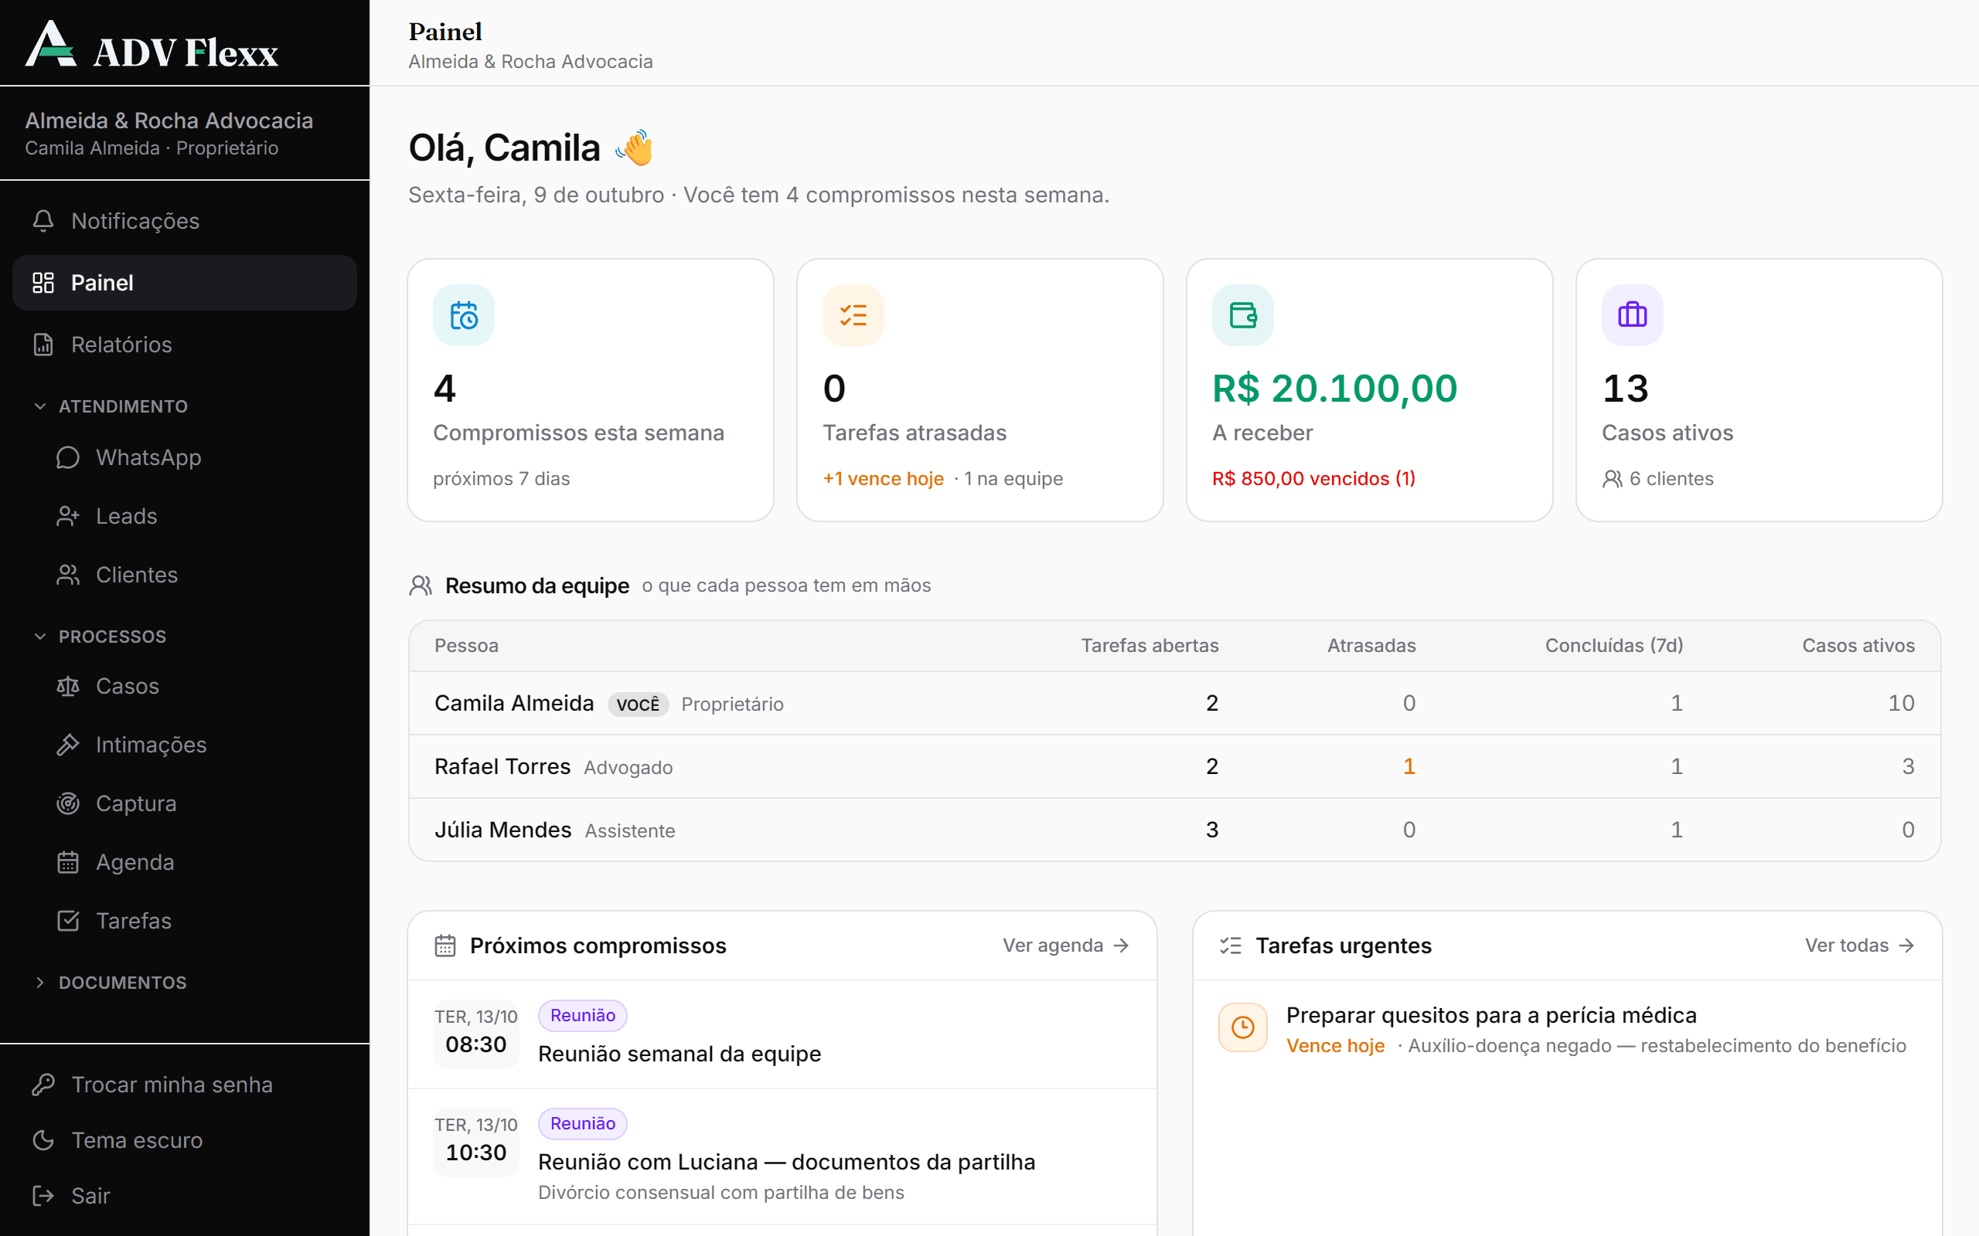The image size is (1979, 1236).
Task: Click the Sair logout icon
Action: 43,1196
